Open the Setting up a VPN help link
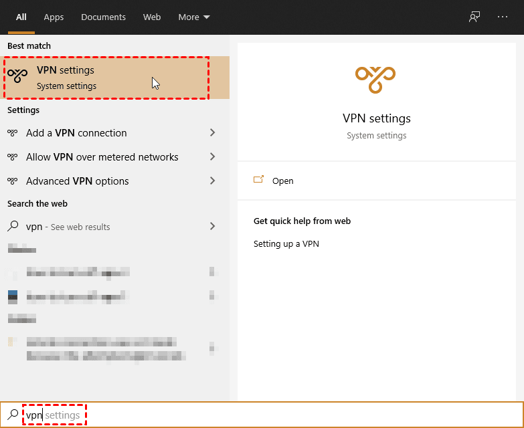This screenshot has width=524, height=428. (x=286, y=244)
